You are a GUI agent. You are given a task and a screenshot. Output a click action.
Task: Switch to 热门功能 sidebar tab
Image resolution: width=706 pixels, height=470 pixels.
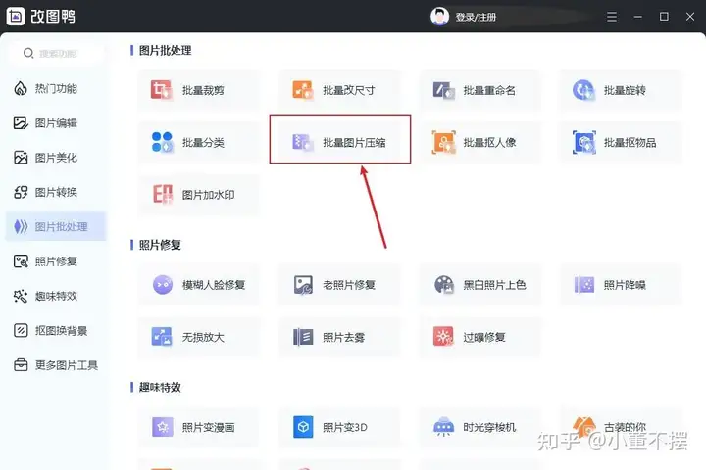coord(55,88)
